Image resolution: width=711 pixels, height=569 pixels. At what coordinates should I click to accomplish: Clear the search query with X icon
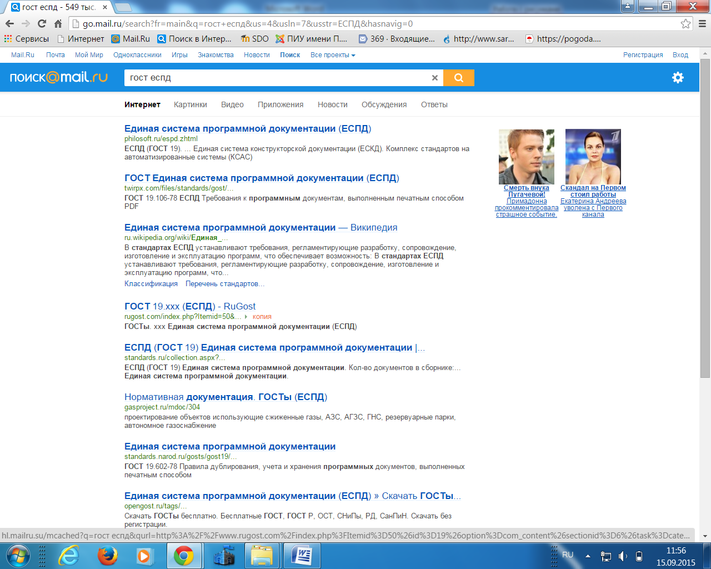coord(435,78)
